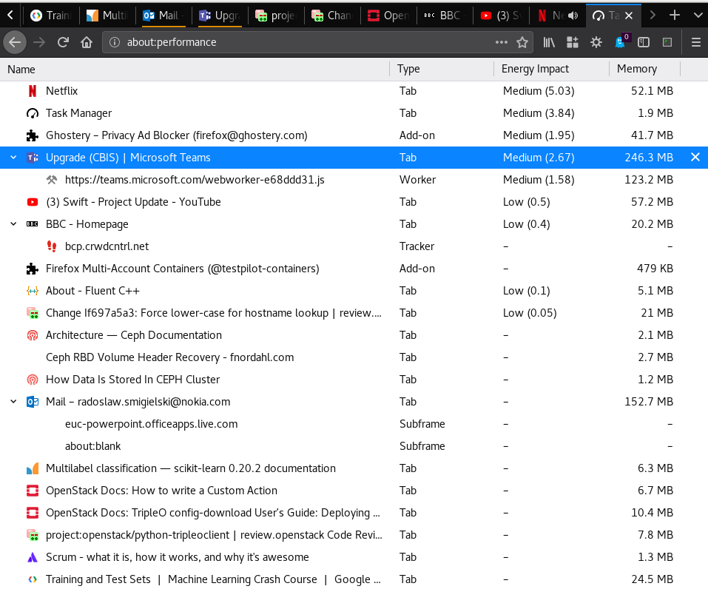
Task: Switch to the project review browser tab
Action: tap(275, 16)
